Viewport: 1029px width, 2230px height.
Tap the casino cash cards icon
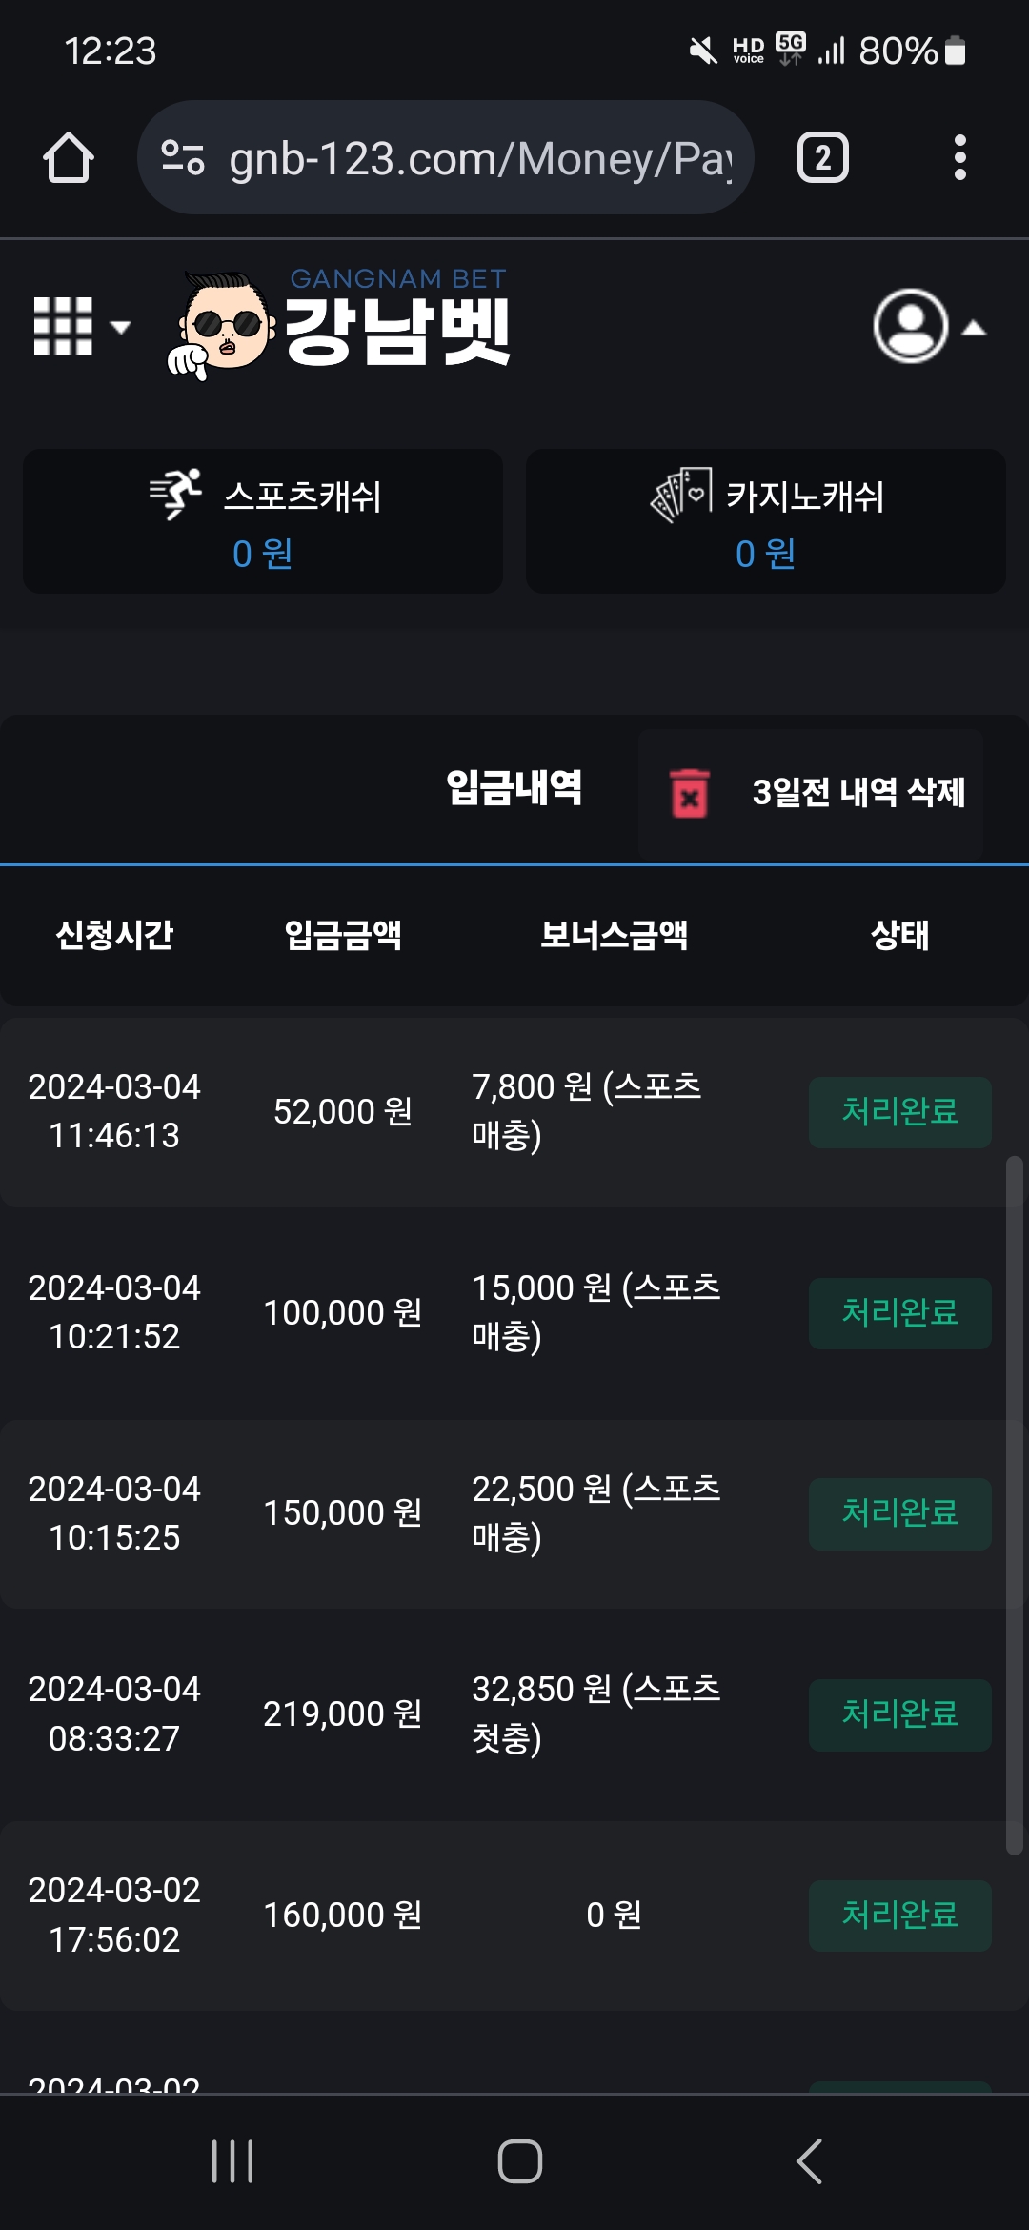(x=681, y=494)
